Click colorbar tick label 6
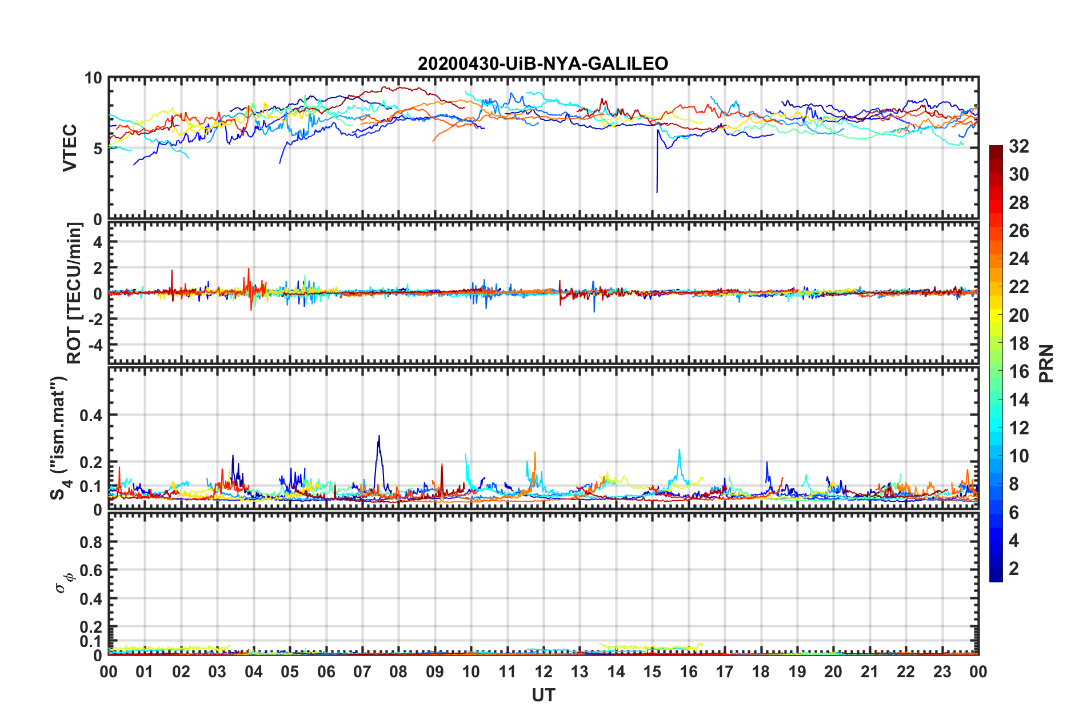 click(1014, 512)
